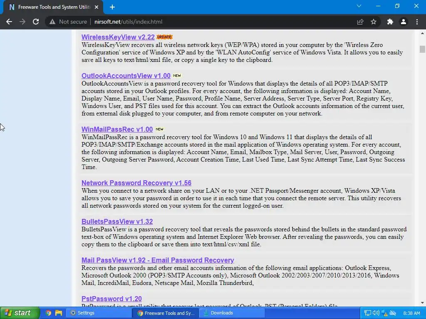
Task: Open the Windows start menu
Action: tap(20, 313)
